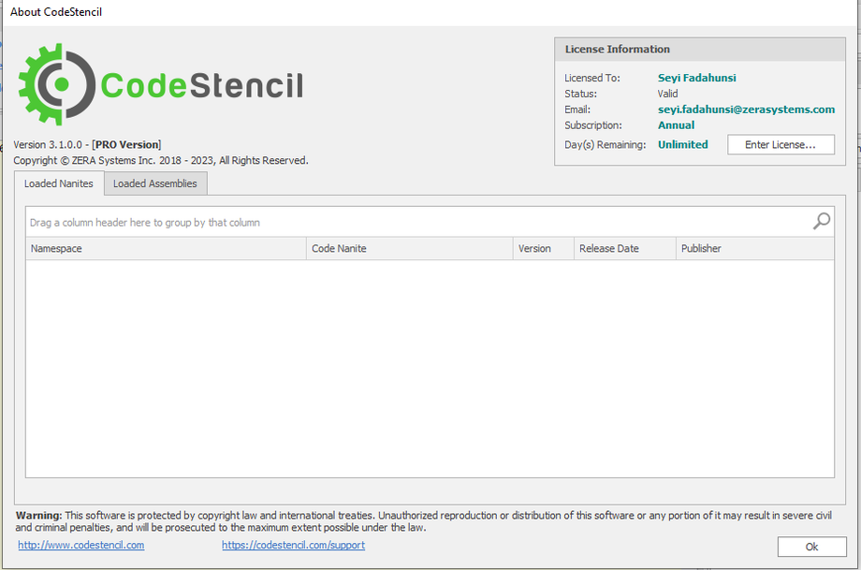Click the licensed email address text
Screen dimensions: 861x570
tap(746, 110)
